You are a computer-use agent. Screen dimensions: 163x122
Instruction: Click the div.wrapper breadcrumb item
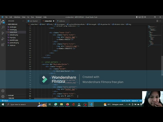point(60,24)
